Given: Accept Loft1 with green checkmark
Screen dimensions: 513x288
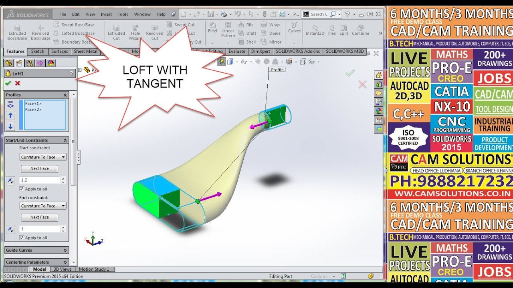Looking at the screenshot, I should coord(8,83).
